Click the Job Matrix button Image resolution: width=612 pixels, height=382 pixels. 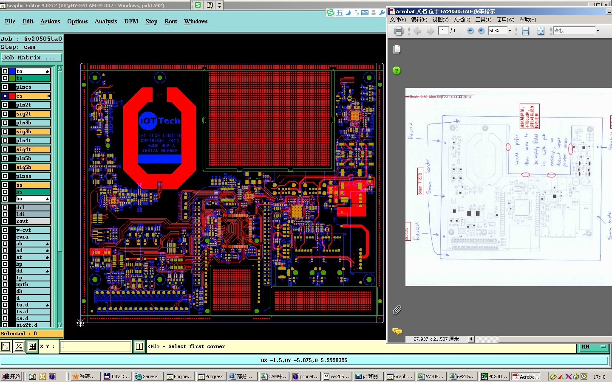(31, 57)
